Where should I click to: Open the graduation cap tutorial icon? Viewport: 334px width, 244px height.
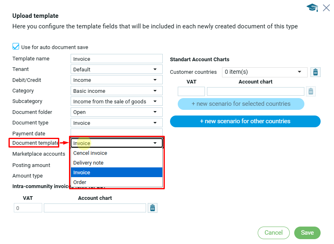pyautogui.click(x=312, y=8)
